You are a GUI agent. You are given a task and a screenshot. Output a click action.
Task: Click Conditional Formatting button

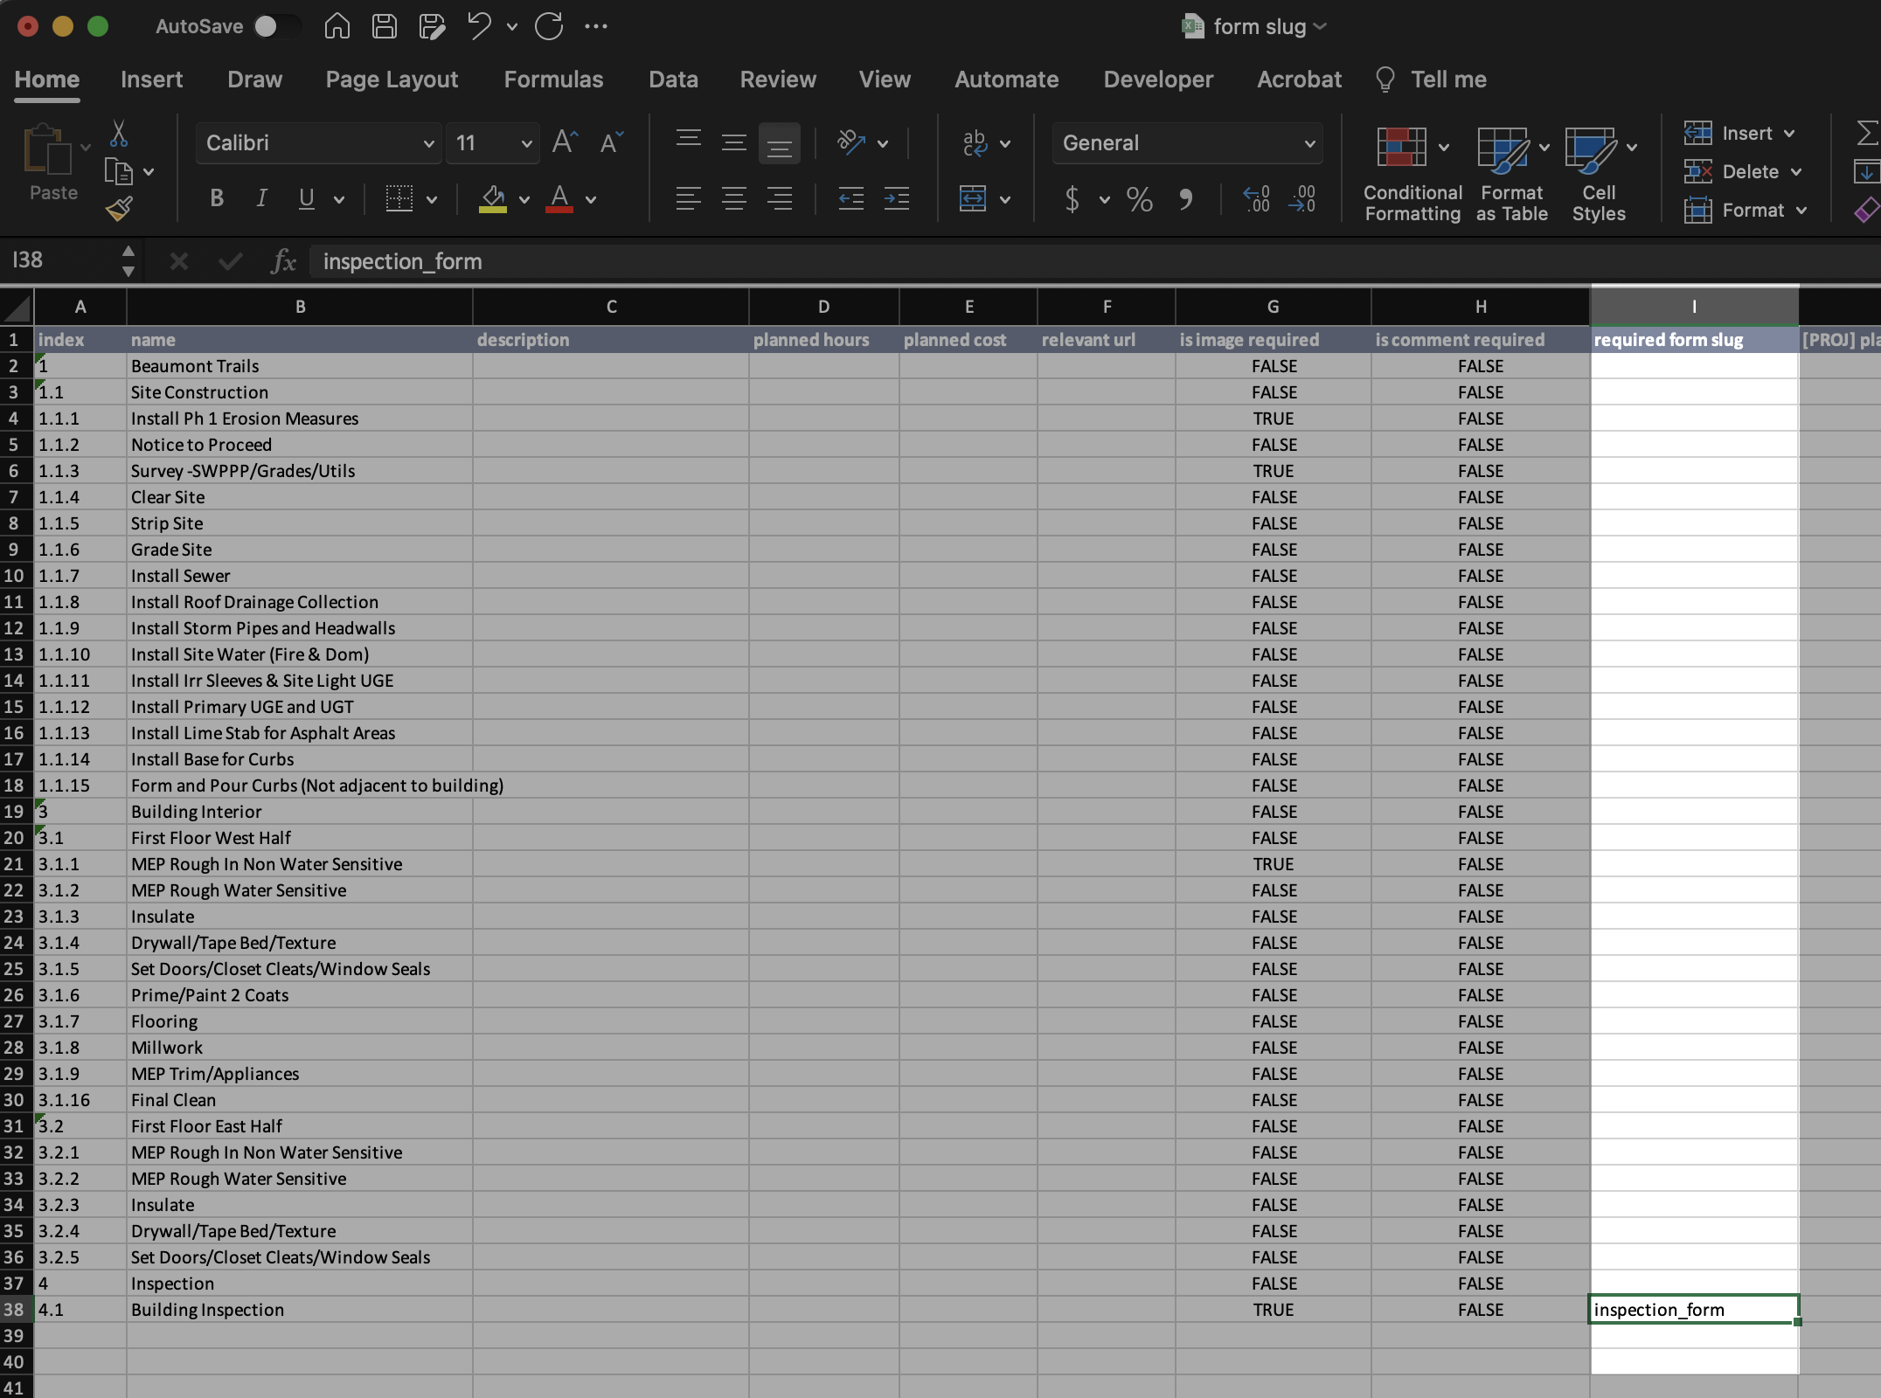tap(1412, 175)
